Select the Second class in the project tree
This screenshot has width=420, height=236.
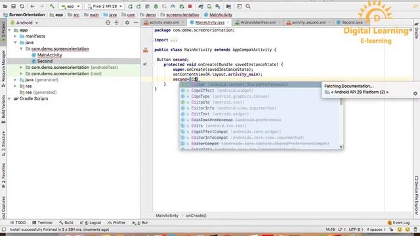[45, 61]
